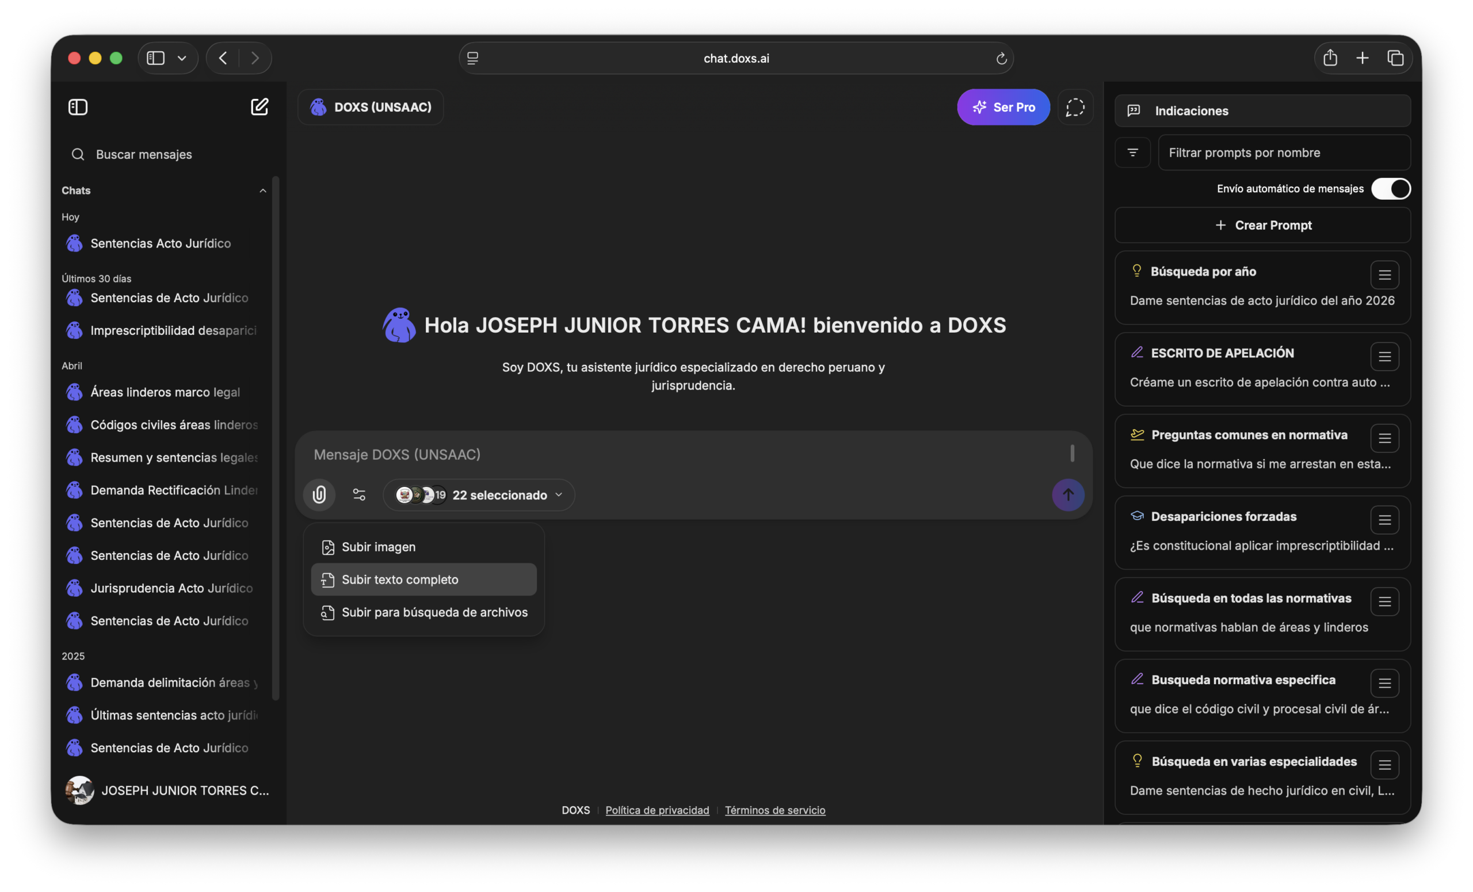Send message with arrow button
The image size is (1473, 892).
pos(1068,494)
